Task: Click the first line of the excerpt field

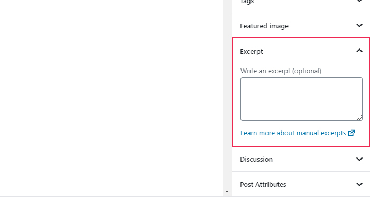Action: 301,83
